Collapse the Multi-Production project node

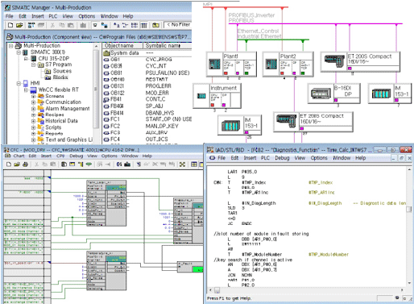coord(10,46)
